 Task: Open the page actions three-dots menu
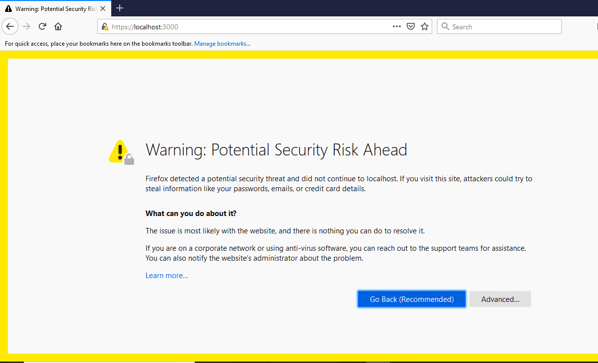point(396,27)
